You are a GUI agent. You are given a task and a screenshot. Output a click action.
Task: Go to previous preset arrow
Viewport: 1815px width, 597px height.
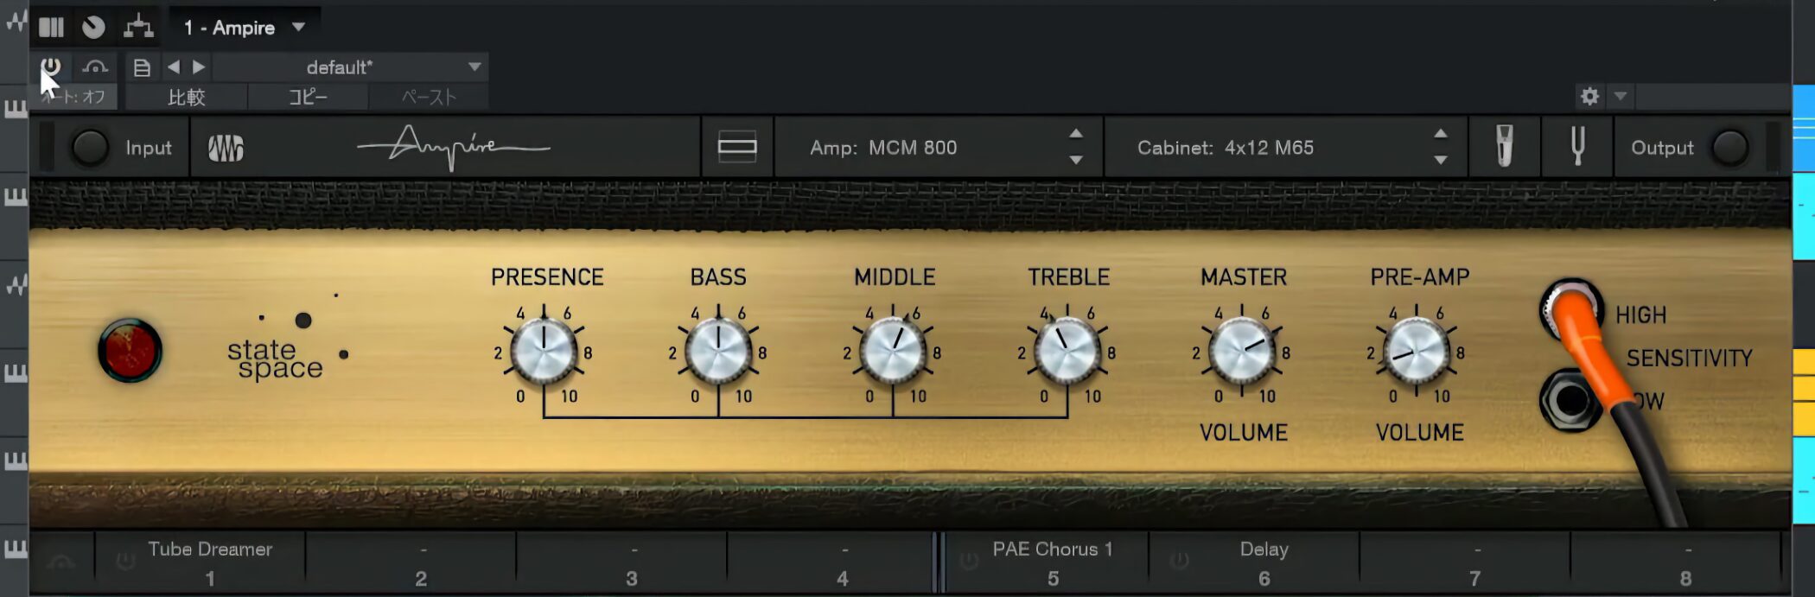(174, 67)
